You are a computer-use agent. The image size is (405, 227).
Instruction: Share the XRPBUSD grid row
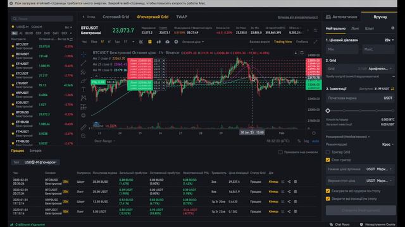tap(289, 202)
